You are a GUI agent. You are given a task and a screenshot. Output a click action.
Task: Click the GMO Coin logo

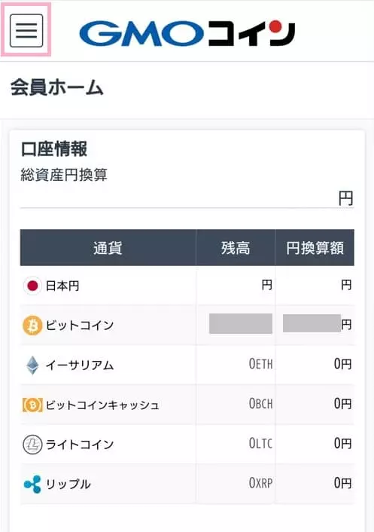187,33
